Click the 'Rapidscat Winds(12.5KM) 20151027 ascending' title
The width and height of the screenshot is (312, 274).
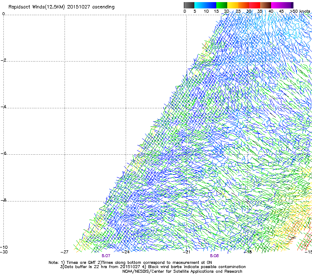pyautogui.click(x=61, y=7)
